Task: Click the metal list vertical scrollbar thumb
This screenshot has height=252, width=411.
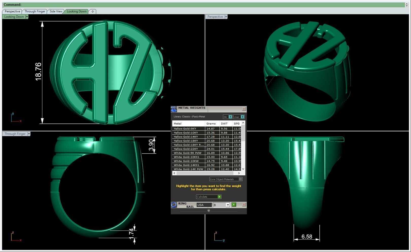Action: coord(243,133)
